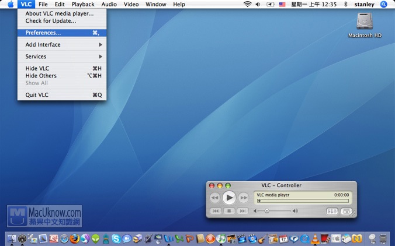The image size is (395, 246).
Task: Set full volume via the loud speaker icon
Action: click(295, 211)
